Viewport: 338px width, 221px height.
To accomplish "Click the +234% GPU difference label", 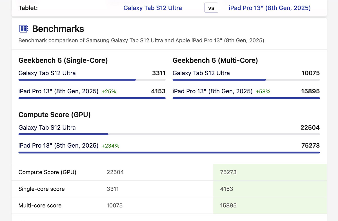I will 110,146.
